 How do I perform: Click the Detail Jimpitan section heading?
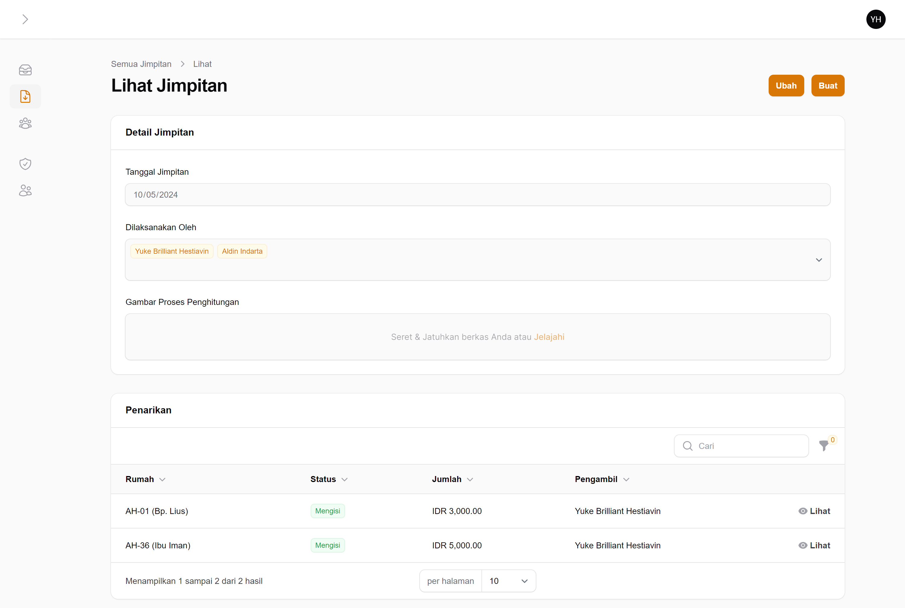(x=160, y=133)
